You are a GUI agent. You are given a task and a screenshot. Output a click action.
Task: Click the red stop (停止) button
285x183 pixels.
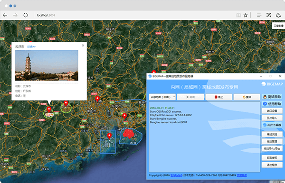tap(218, 97)
